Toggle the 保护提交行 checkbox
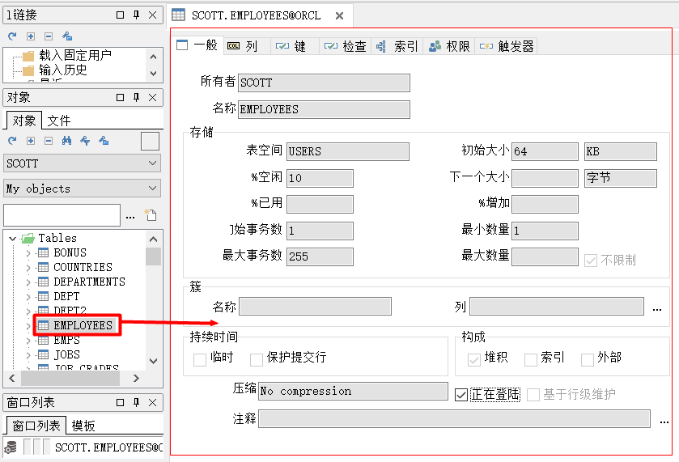The image size is (679, 462). click(x=257, y=359)
